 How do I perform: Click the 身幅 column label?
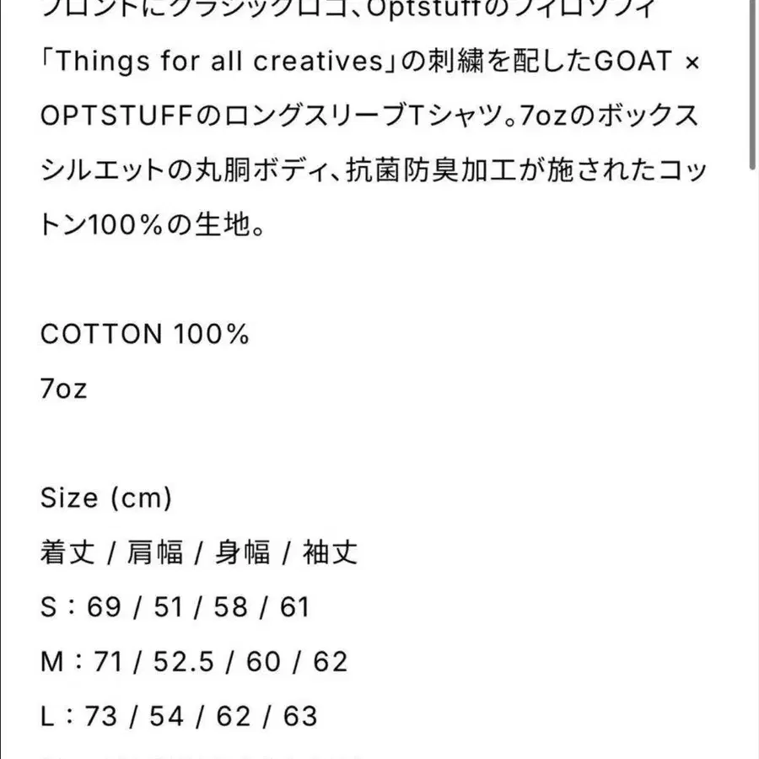pos(243,552)
